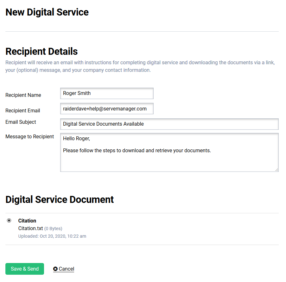Click the Email Subject label

pyautogui.click(x=21, y=122)
